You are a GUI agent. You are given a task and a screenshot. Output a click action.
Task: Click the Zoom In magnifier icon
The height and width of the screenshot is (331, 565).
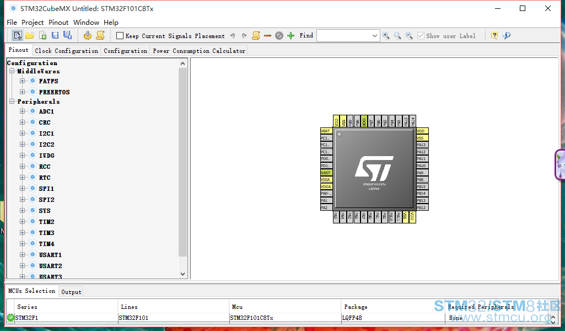pos(386,36)
